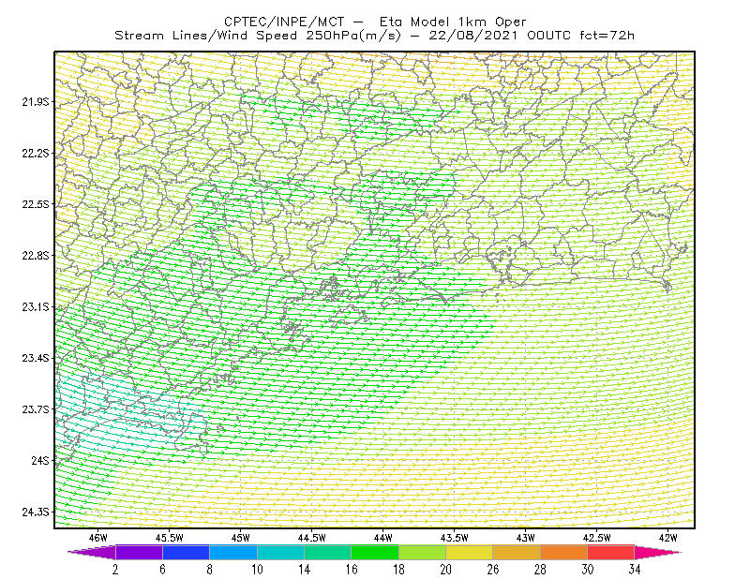The width and height of the screenshot is (750, 579).
Task: Click the legend value '34'
Action: [x=635, y=570]
